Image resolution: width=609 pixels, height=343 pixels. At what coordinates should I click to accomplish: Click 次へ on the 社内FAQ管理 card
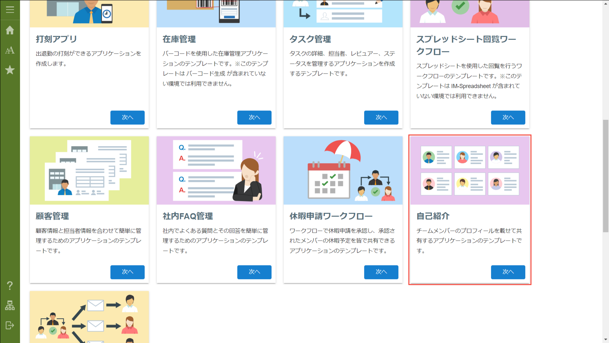[x=254, y=272]
